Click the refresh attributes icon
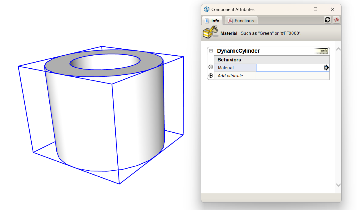The height and width of the screenshot is (210, 357). pyautogui.click(x=327, y=20)
